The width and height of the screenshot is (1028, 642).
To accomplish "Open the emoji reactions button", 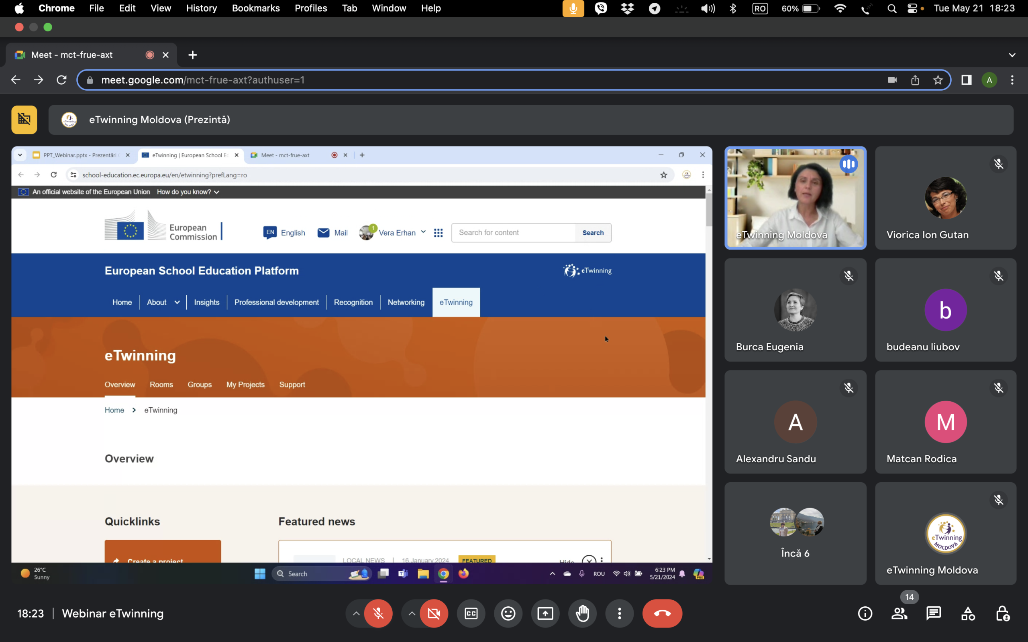I will [x=508, y=613].
